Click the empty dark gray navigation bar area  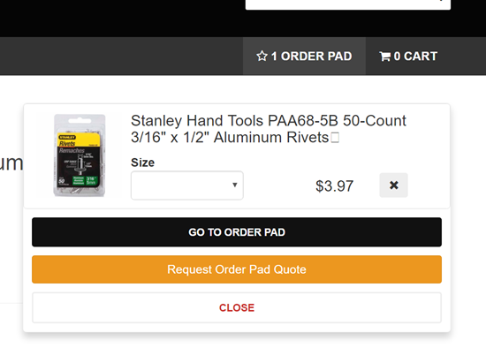click(x=121, y=57)
